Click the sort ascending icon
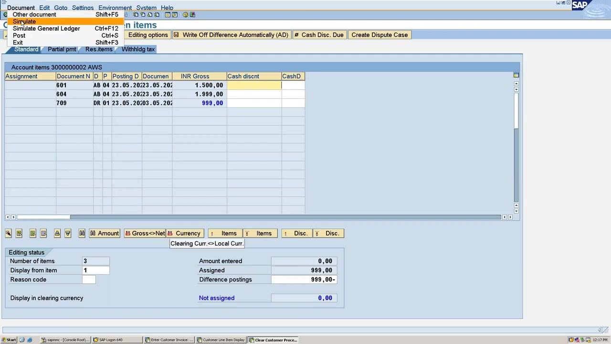This screenshot has height=344, width=611. [x=57, y=233]
